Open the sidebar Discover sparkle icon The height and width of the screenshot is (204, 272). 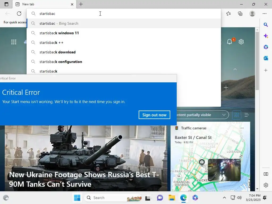[266, 36]
